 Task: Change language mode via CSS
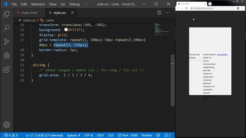click(x=111, y=135)
